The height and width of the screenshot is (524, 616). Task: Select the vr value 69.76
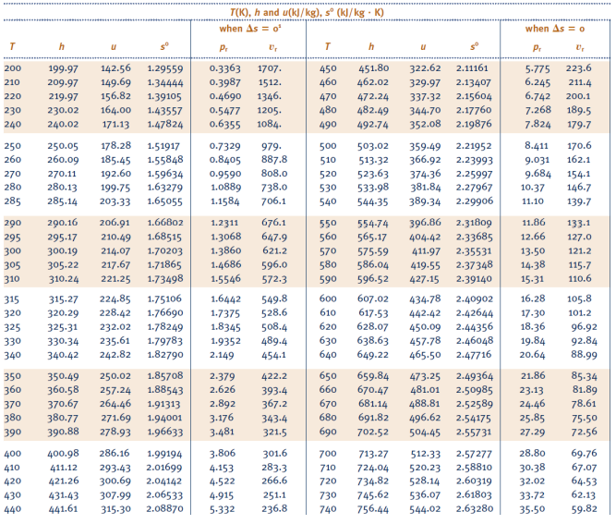tap(584, 454)
